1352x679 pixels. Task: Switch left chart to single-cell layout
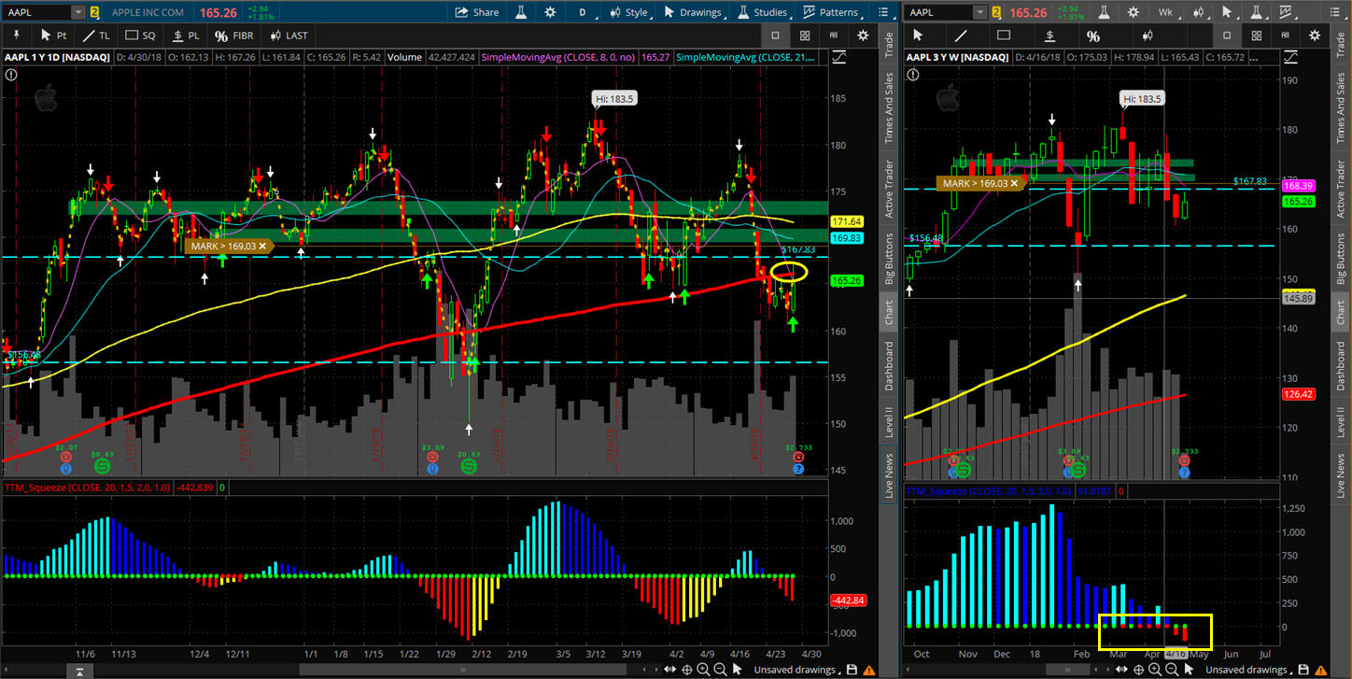click(775, 35)
